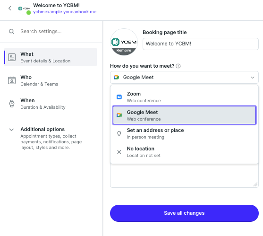Collapse the Google Meet dropdown chevron
This screenshot has height=236, width=263.
coord(253,78)
